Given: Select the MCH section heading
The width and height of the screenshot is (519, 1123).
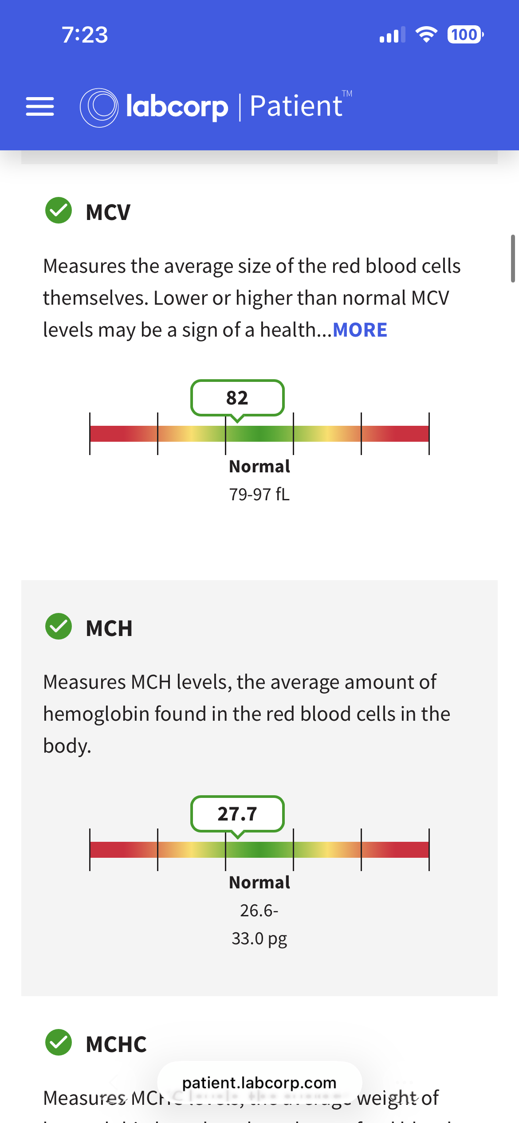Looking at the screenshot, I should pyautogui.click(x=109, y=628).
